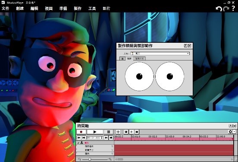The image size is (238, 162).
Task: Open the 工具 menu
Action: (x=92, y=8)
